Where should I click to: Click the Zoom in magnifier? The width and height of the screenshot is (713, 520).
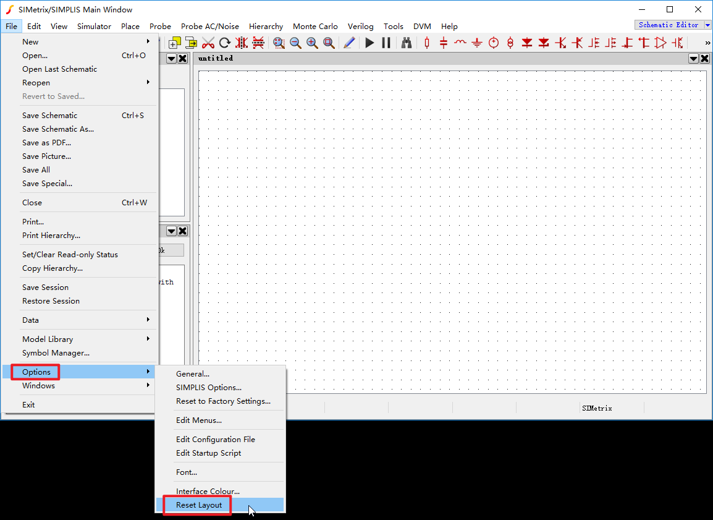click(x=312, y=43)
